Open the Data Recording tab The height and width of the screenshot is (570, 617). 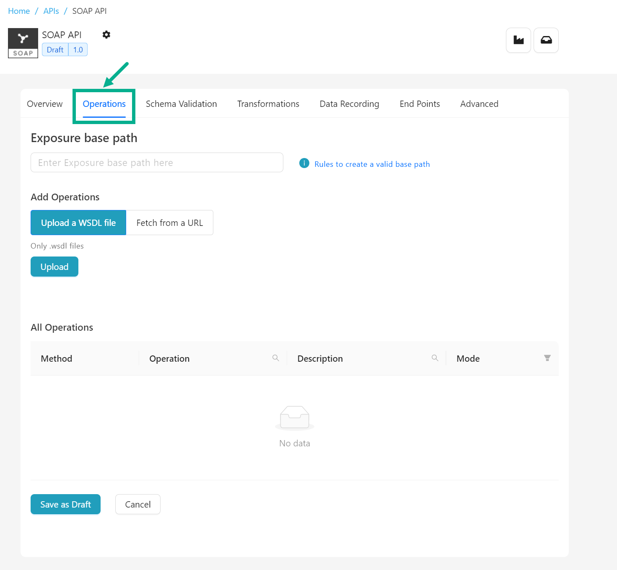point(349,104)
